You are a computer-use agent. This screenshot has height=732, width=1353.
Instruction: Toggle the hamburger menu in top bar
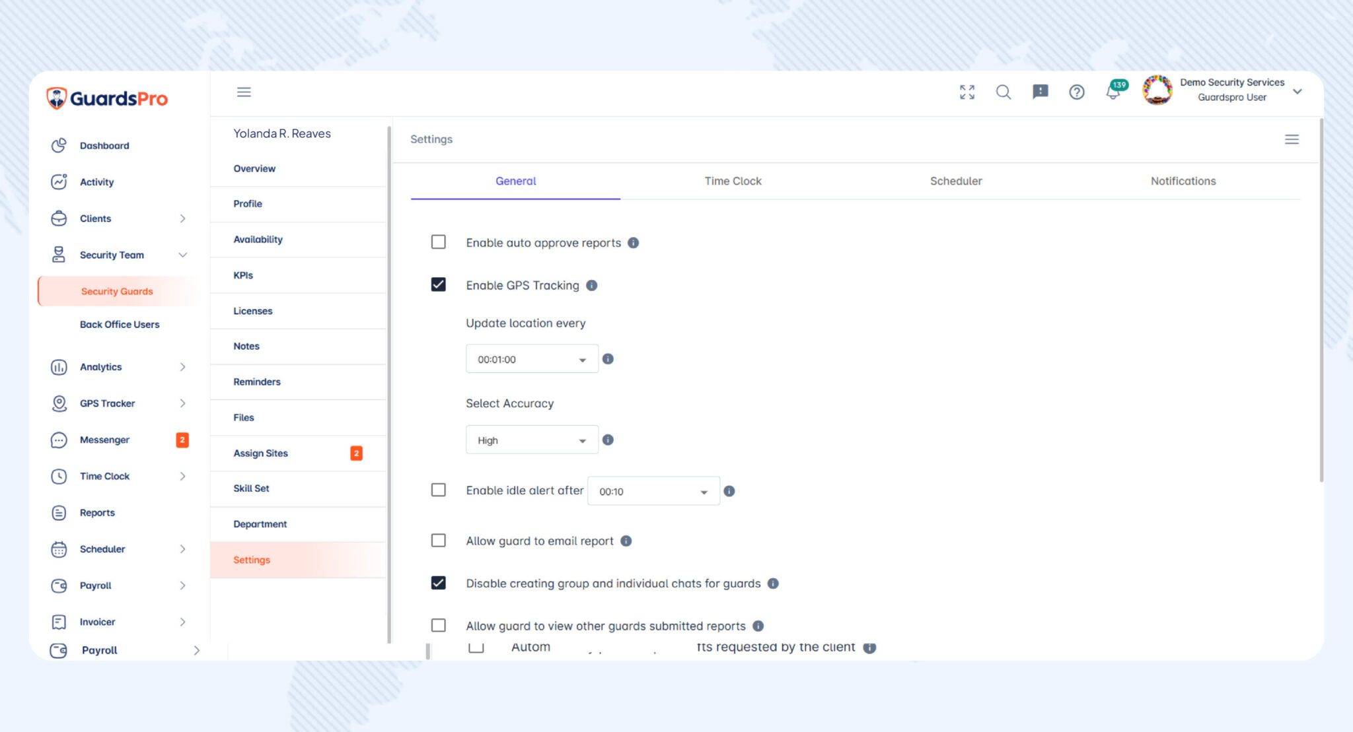(x=244, y=92)
